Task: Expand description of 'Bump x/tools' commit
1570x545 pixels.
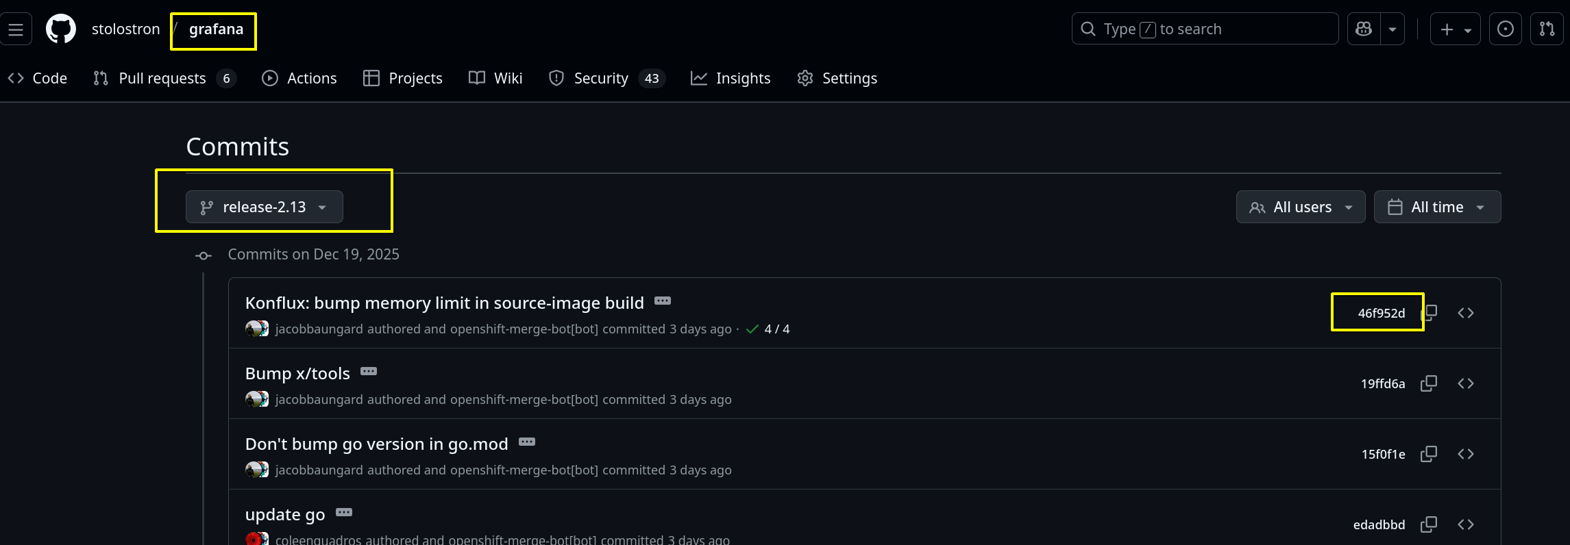Action: [x=369, y=372]
